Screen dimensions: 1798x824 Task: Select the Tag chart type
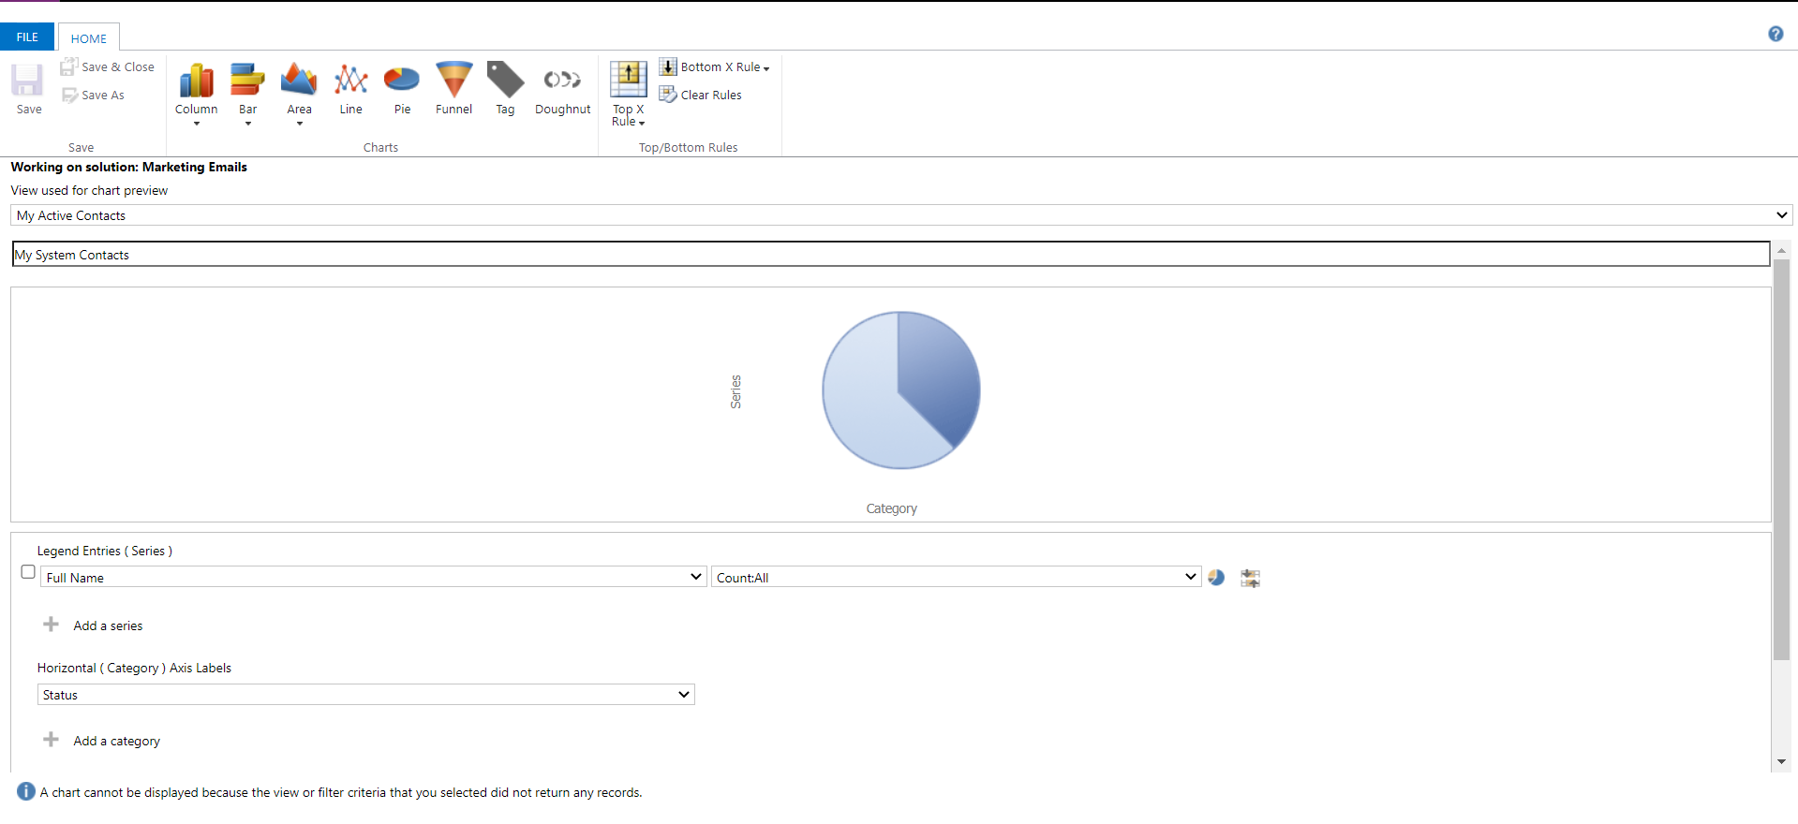[x=505, y=89]
